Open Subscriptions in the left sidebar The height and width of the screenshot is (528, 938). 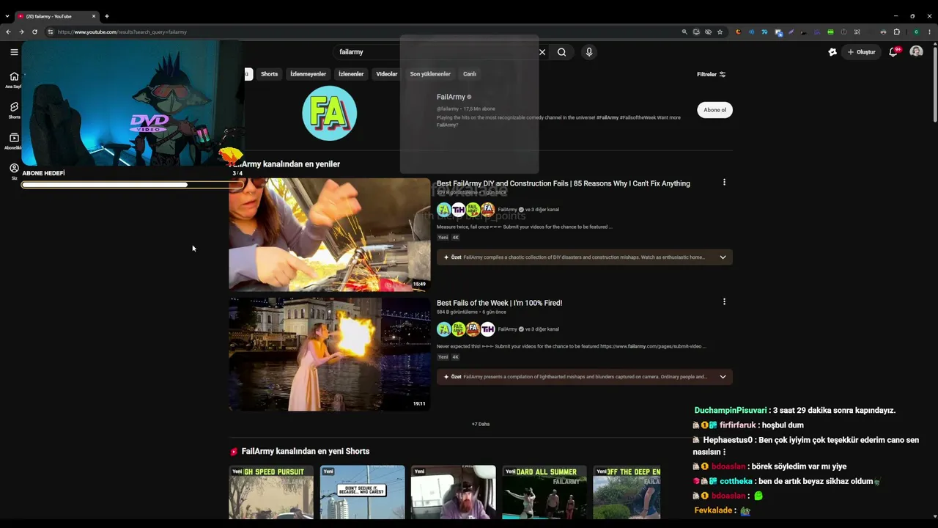pyautogui.click(x=14, y=141)
